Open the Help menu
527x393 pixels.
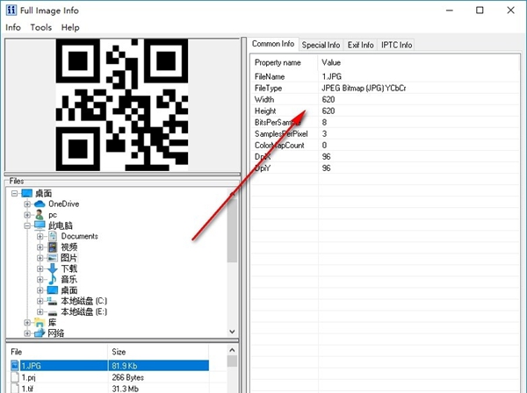click(x=70, y=27)
